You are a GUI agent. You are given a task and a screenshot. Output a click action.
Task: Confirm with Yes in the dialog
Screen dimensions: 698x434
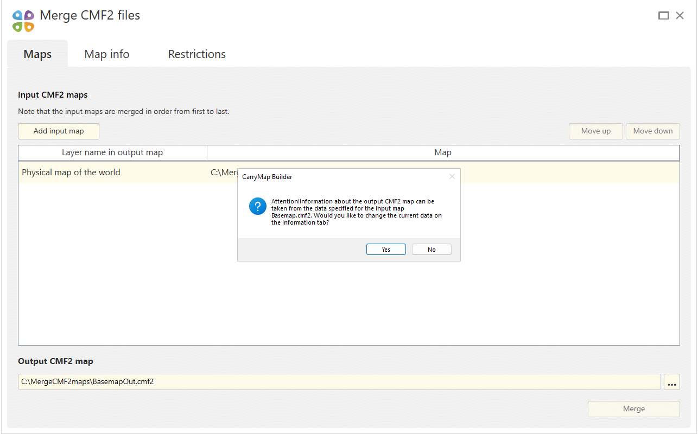[x=386, y=250]
